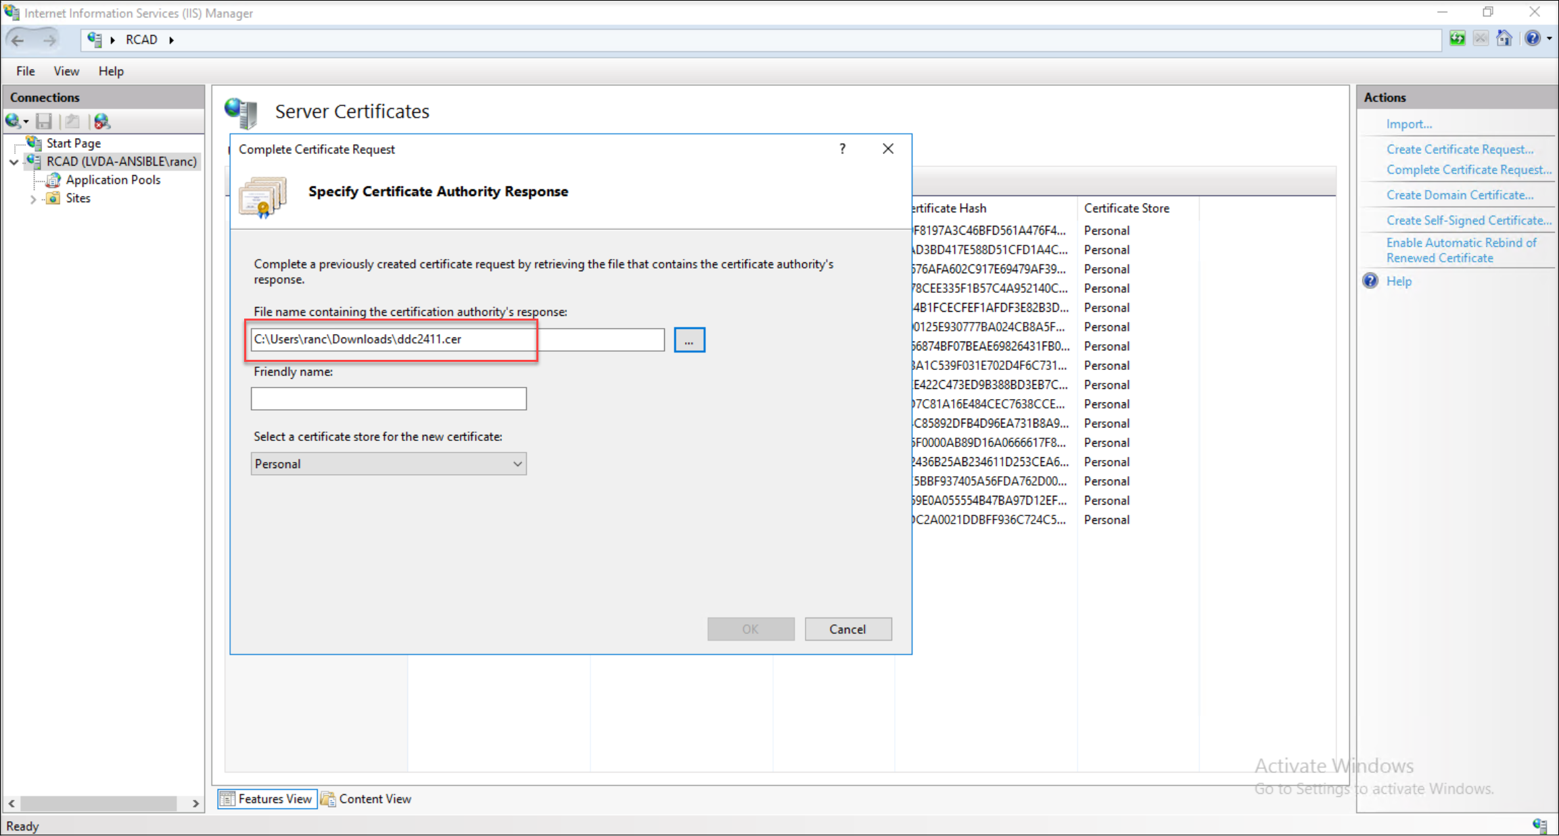The width and height of the screenshot is (1559, 836).
Task: Click OK to complete certificate request
Action: click(x=751, y=629)
